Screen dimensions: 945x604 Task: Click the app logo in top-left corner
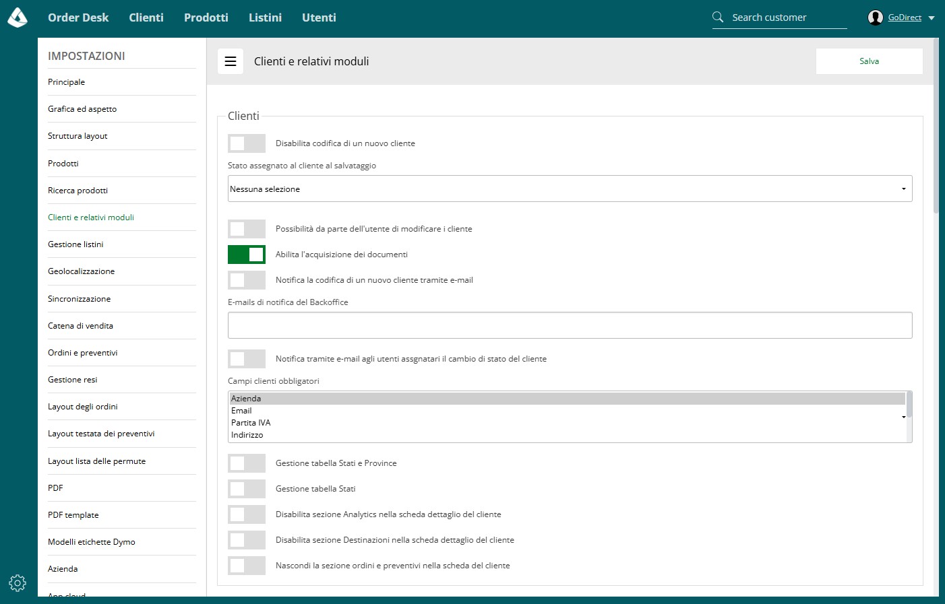(18, 18)
